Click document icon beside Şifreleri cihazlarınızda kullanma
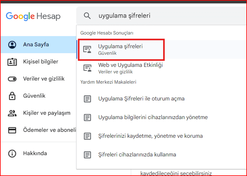This screenshot has width=247, height=176. coord(87,155)
